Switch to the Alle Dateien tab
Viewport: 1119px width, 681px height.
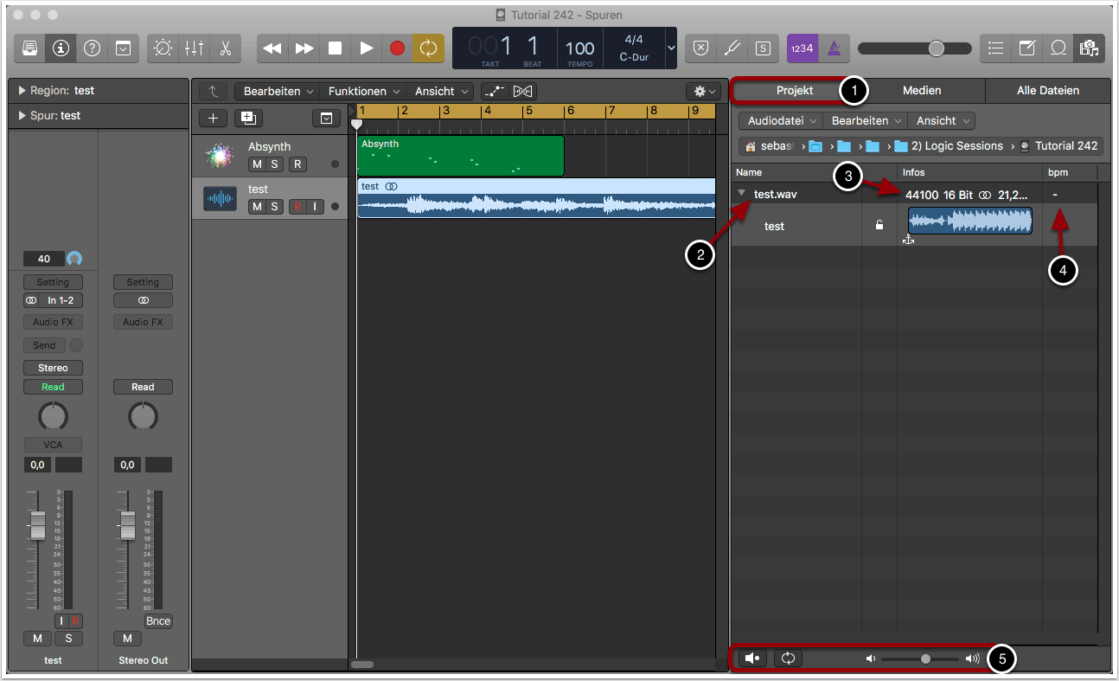click(x=1047, y=90)
